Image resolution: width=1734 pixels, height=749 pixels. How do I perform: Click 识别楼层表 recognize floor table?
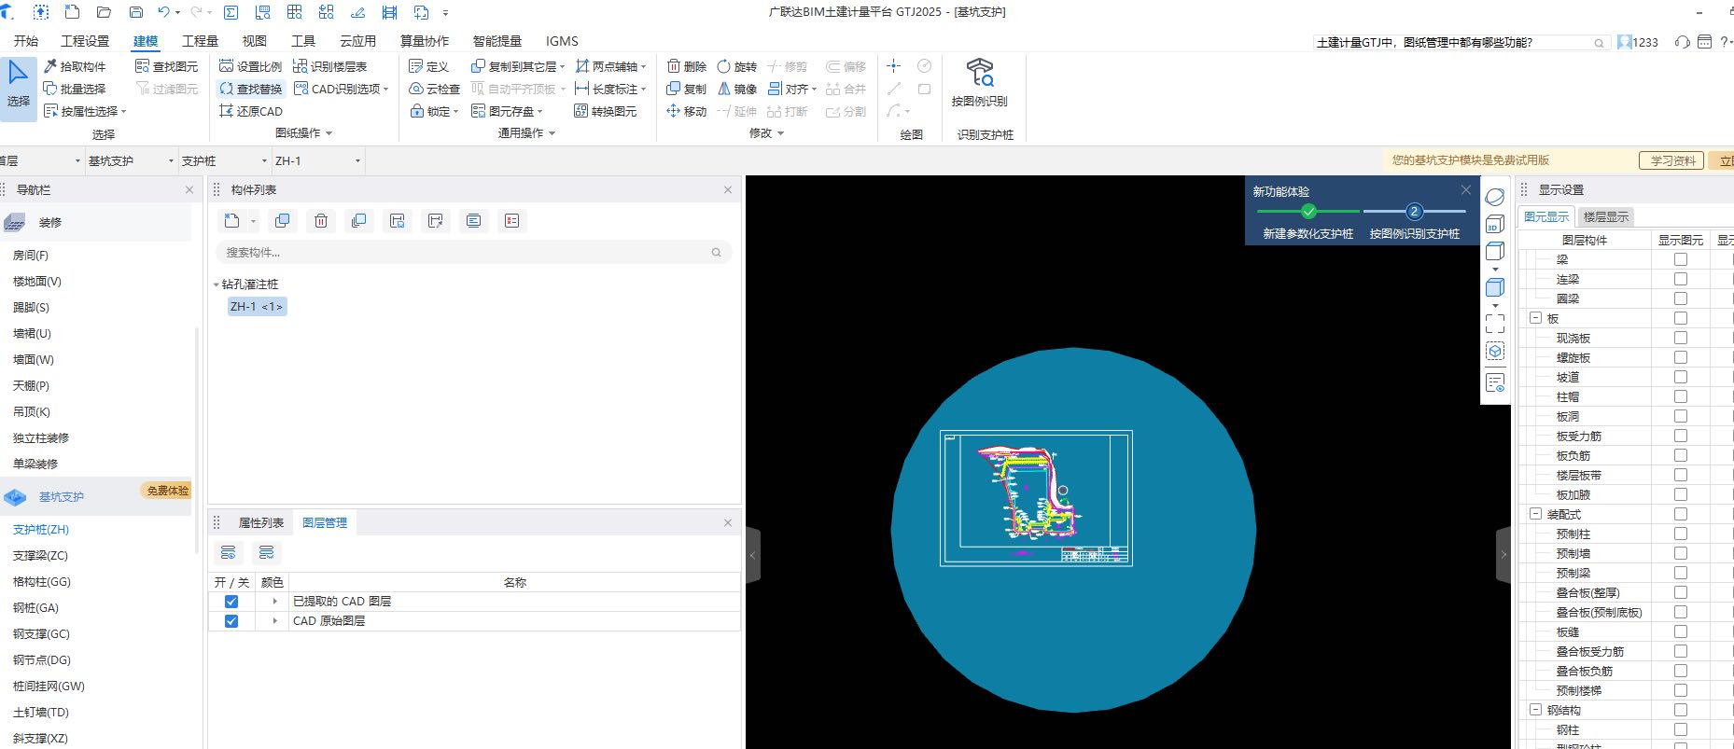[x=330, y=66]
